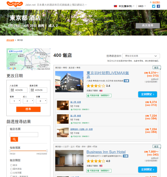Click the Google map thumbnail
Image resolution: width=167 pixels, height=177 pixels.
(28, 59)
